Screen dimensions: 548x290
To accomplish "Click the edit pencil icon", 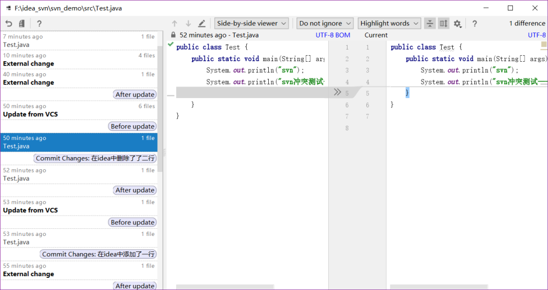I will [x=202, y=24].
